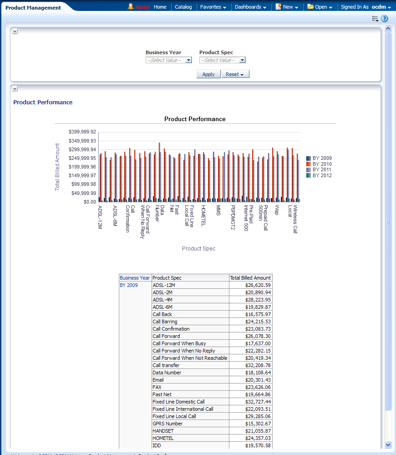Click the BY 2009 legend swatch
The width and height of the screenshot is (396, 455).
coord(309,158)
